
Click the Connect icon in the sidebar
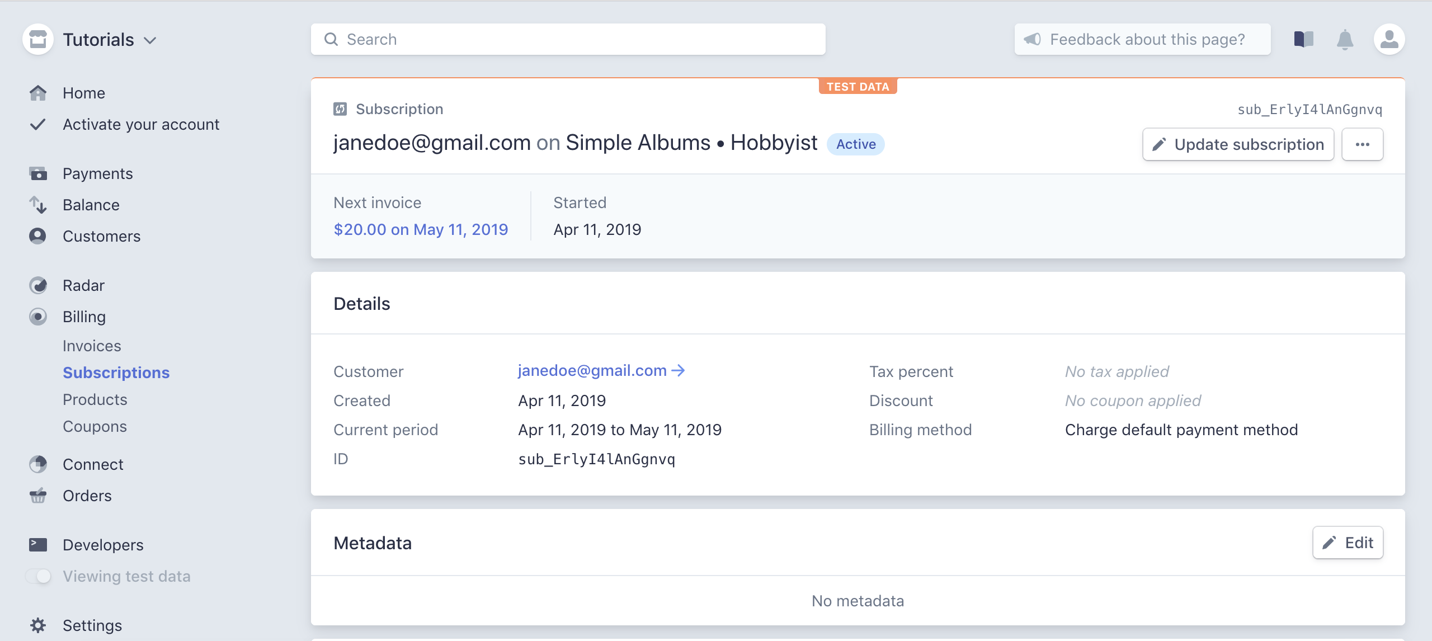(37, 464)
